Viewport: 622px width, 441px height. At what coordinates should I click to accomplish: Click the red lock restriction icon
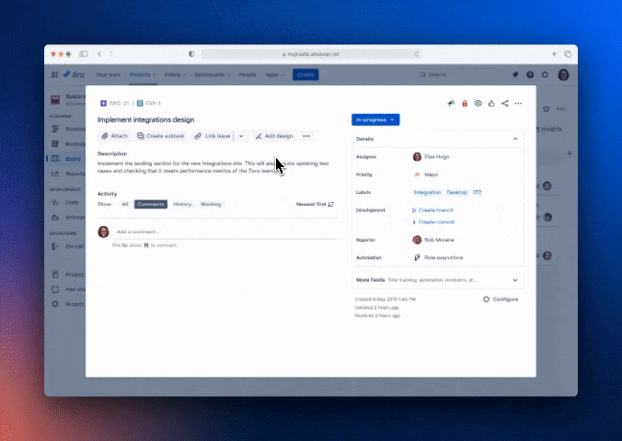pos(465,104)
